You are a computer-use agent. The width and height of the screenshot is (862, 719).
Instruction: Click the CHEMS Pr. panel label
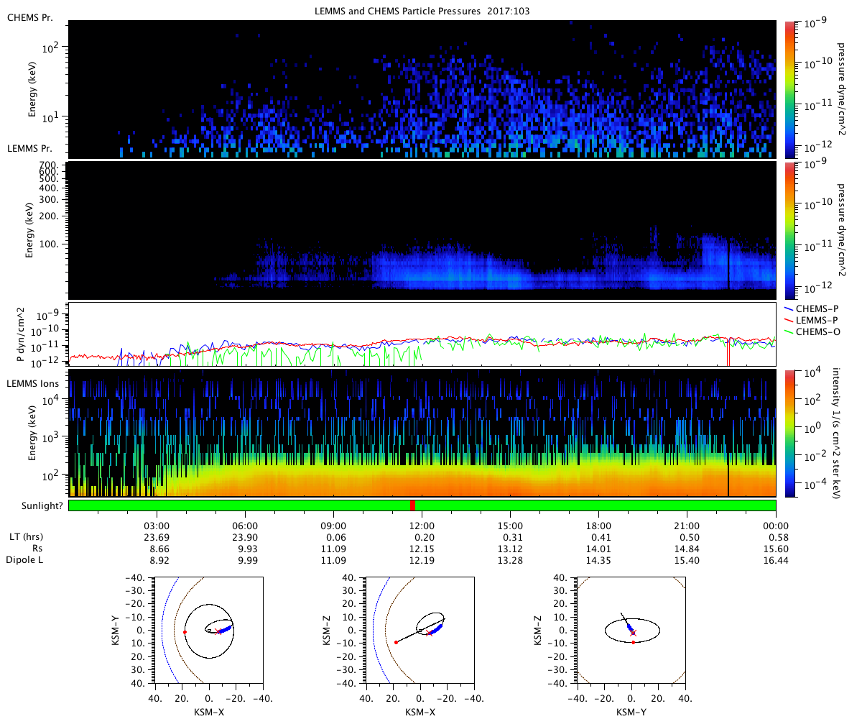click(27, 17)
